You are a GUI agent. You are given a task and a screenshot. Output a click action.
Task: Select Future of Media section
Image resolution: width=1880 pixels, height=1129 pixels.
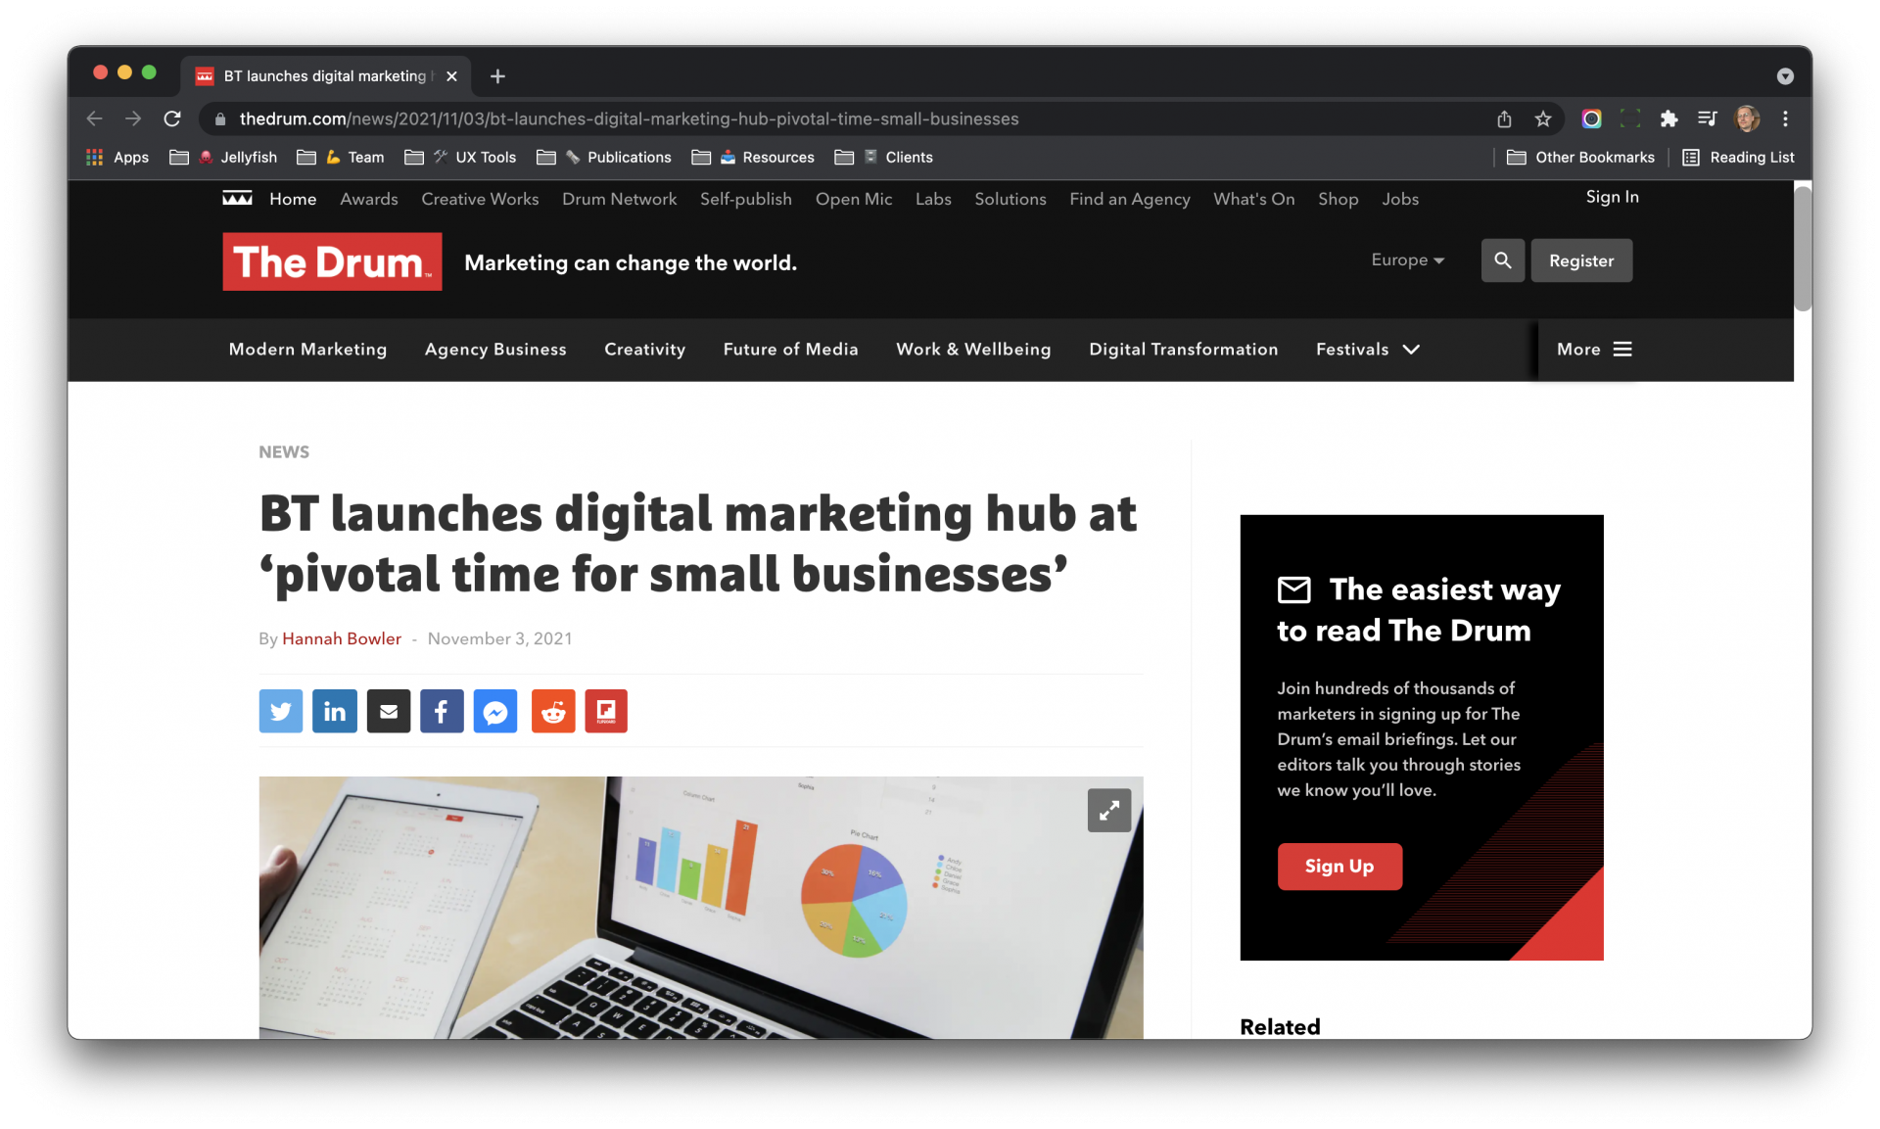click(790, 349)
